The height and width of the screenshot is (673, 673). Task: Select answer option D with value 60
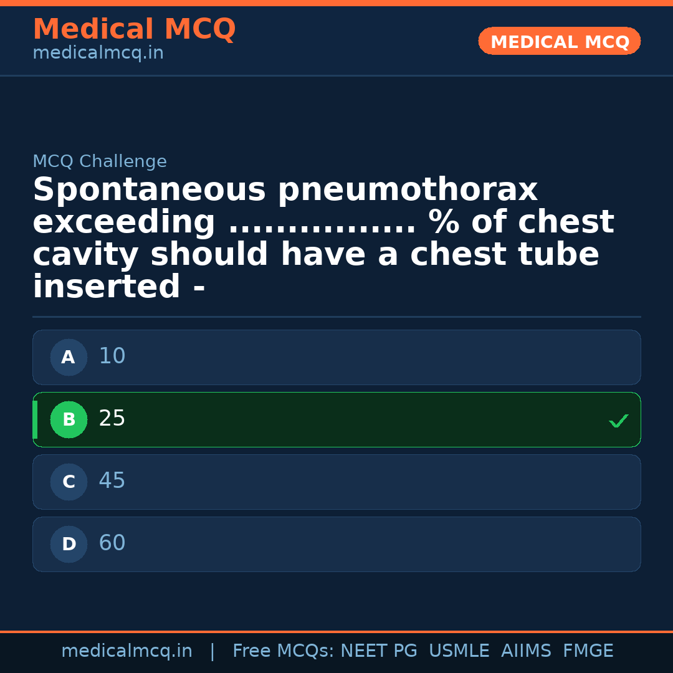(336, 544)
